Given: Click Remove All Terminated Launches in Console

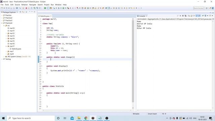Looking at the screenshot, I should 185,16.
